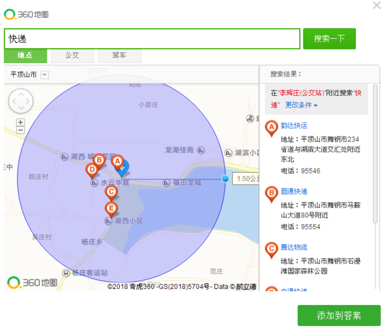Screen dimensions: 383x331
Task: Click the 水云华庭 building icon
Action: coord(95,183)
